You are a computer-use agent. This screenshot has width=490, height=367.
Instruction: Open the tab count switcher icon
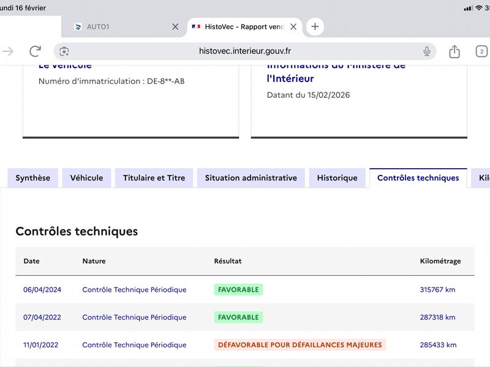click(481, 51)
